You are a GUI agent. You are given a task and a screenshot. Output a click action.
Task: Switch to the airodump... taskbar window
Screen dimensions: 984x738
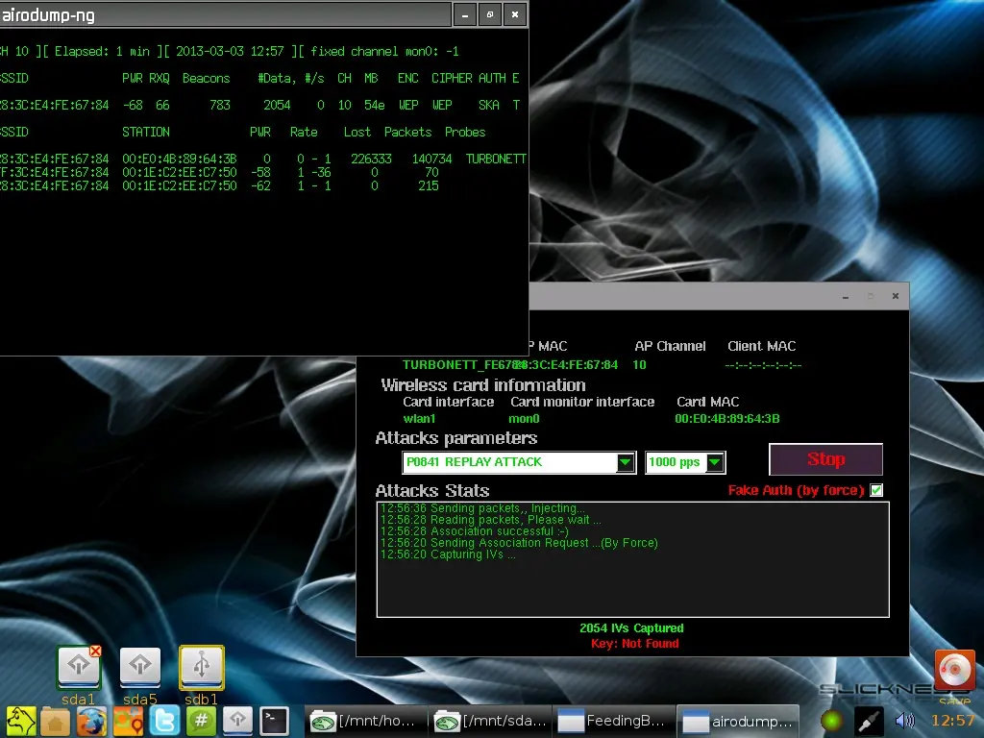coord(738,721)
